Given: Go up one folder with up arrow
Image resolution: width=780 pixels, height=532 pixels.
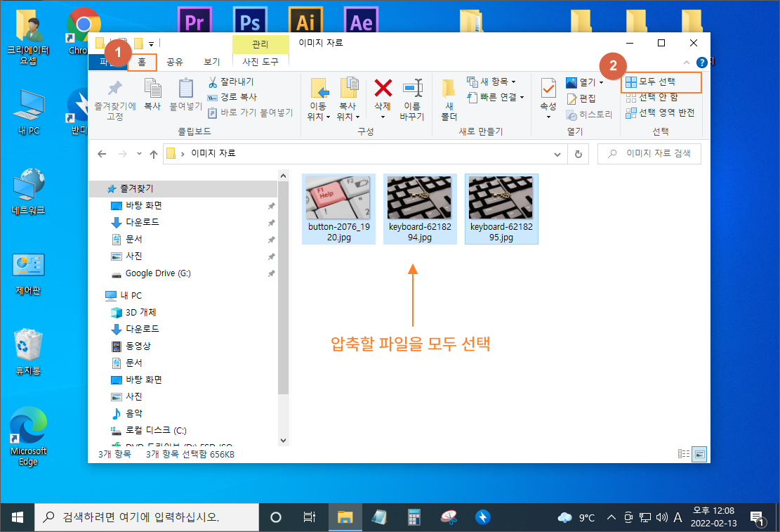Looking at the screenshot, I should [154, 154].
